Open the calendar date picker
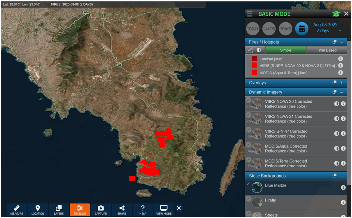 pyautogui.click(x=302, y=29)
